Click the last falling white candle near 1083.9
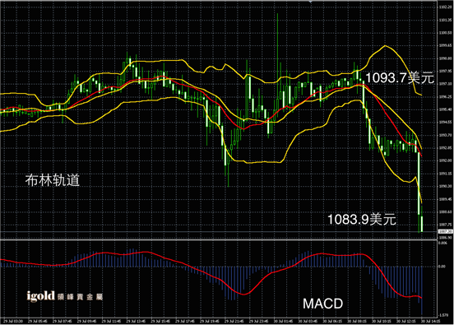The height and width of the screenshot is (325, 454). pos(422,224)
